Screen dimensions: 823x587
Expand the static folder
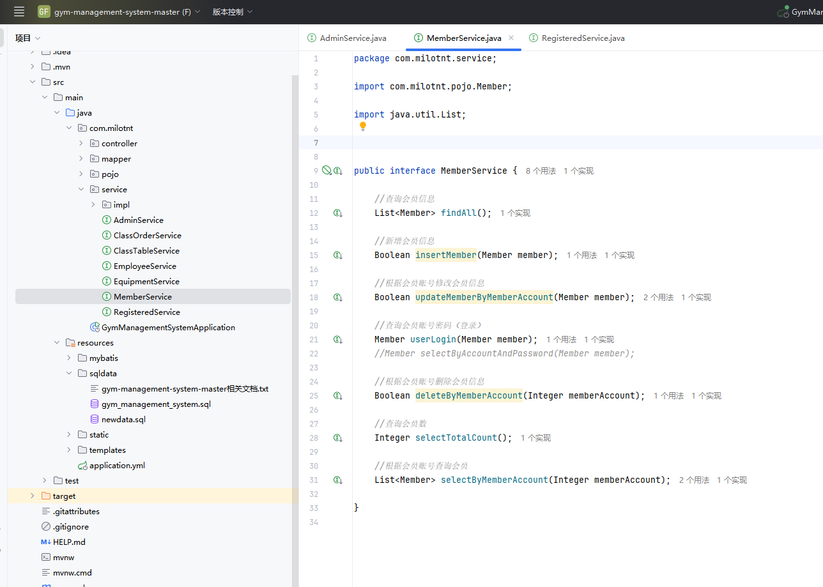pos(69,434)
